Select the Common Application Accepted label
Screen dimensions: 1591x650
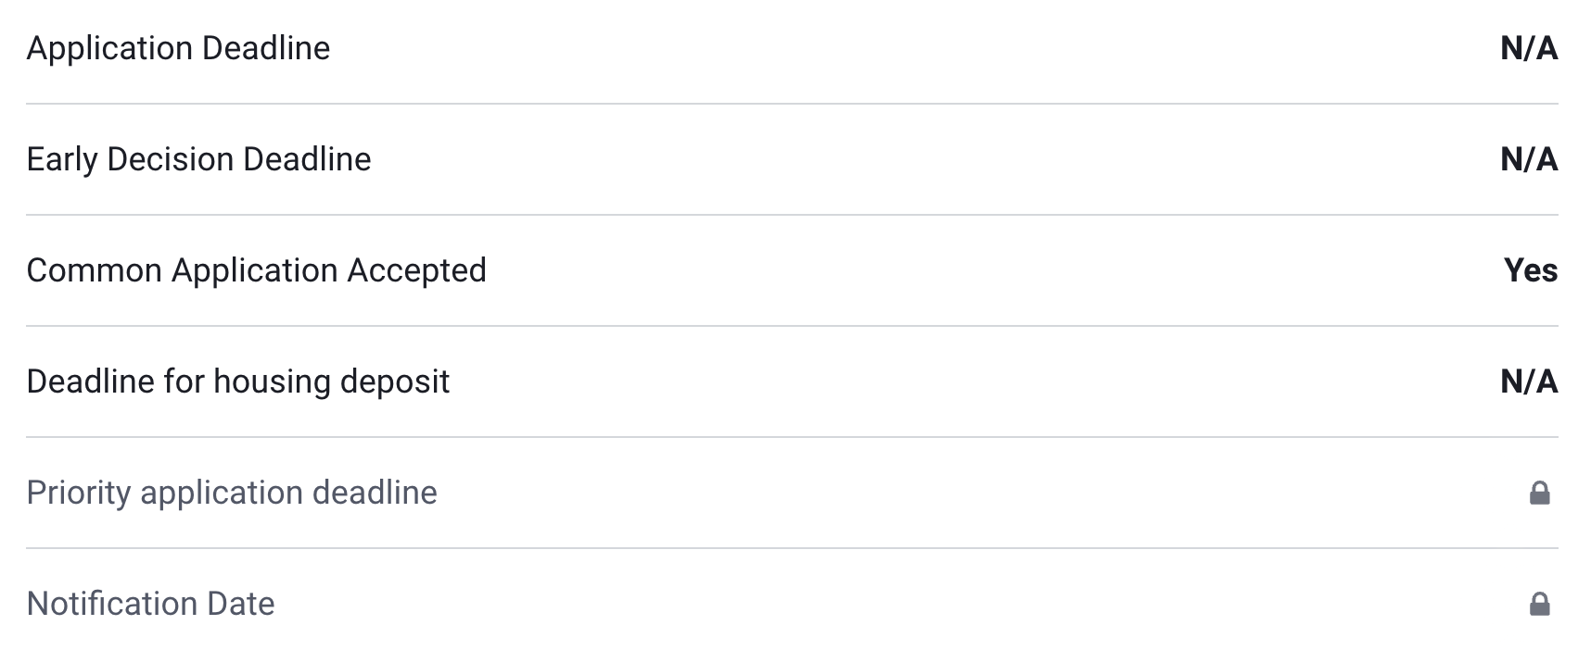coord(256,270)
